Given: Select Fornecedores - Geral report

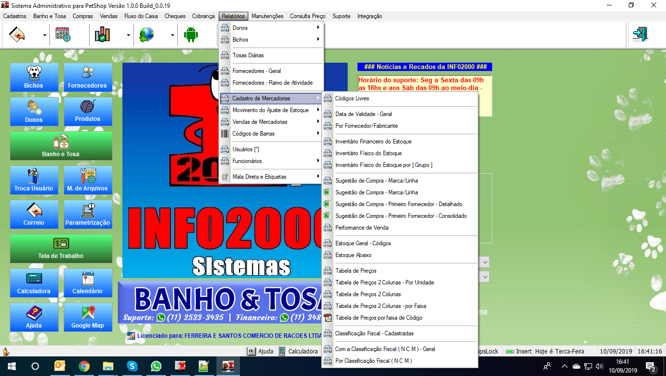Looking at the screenshot, I should click(271, 71).
